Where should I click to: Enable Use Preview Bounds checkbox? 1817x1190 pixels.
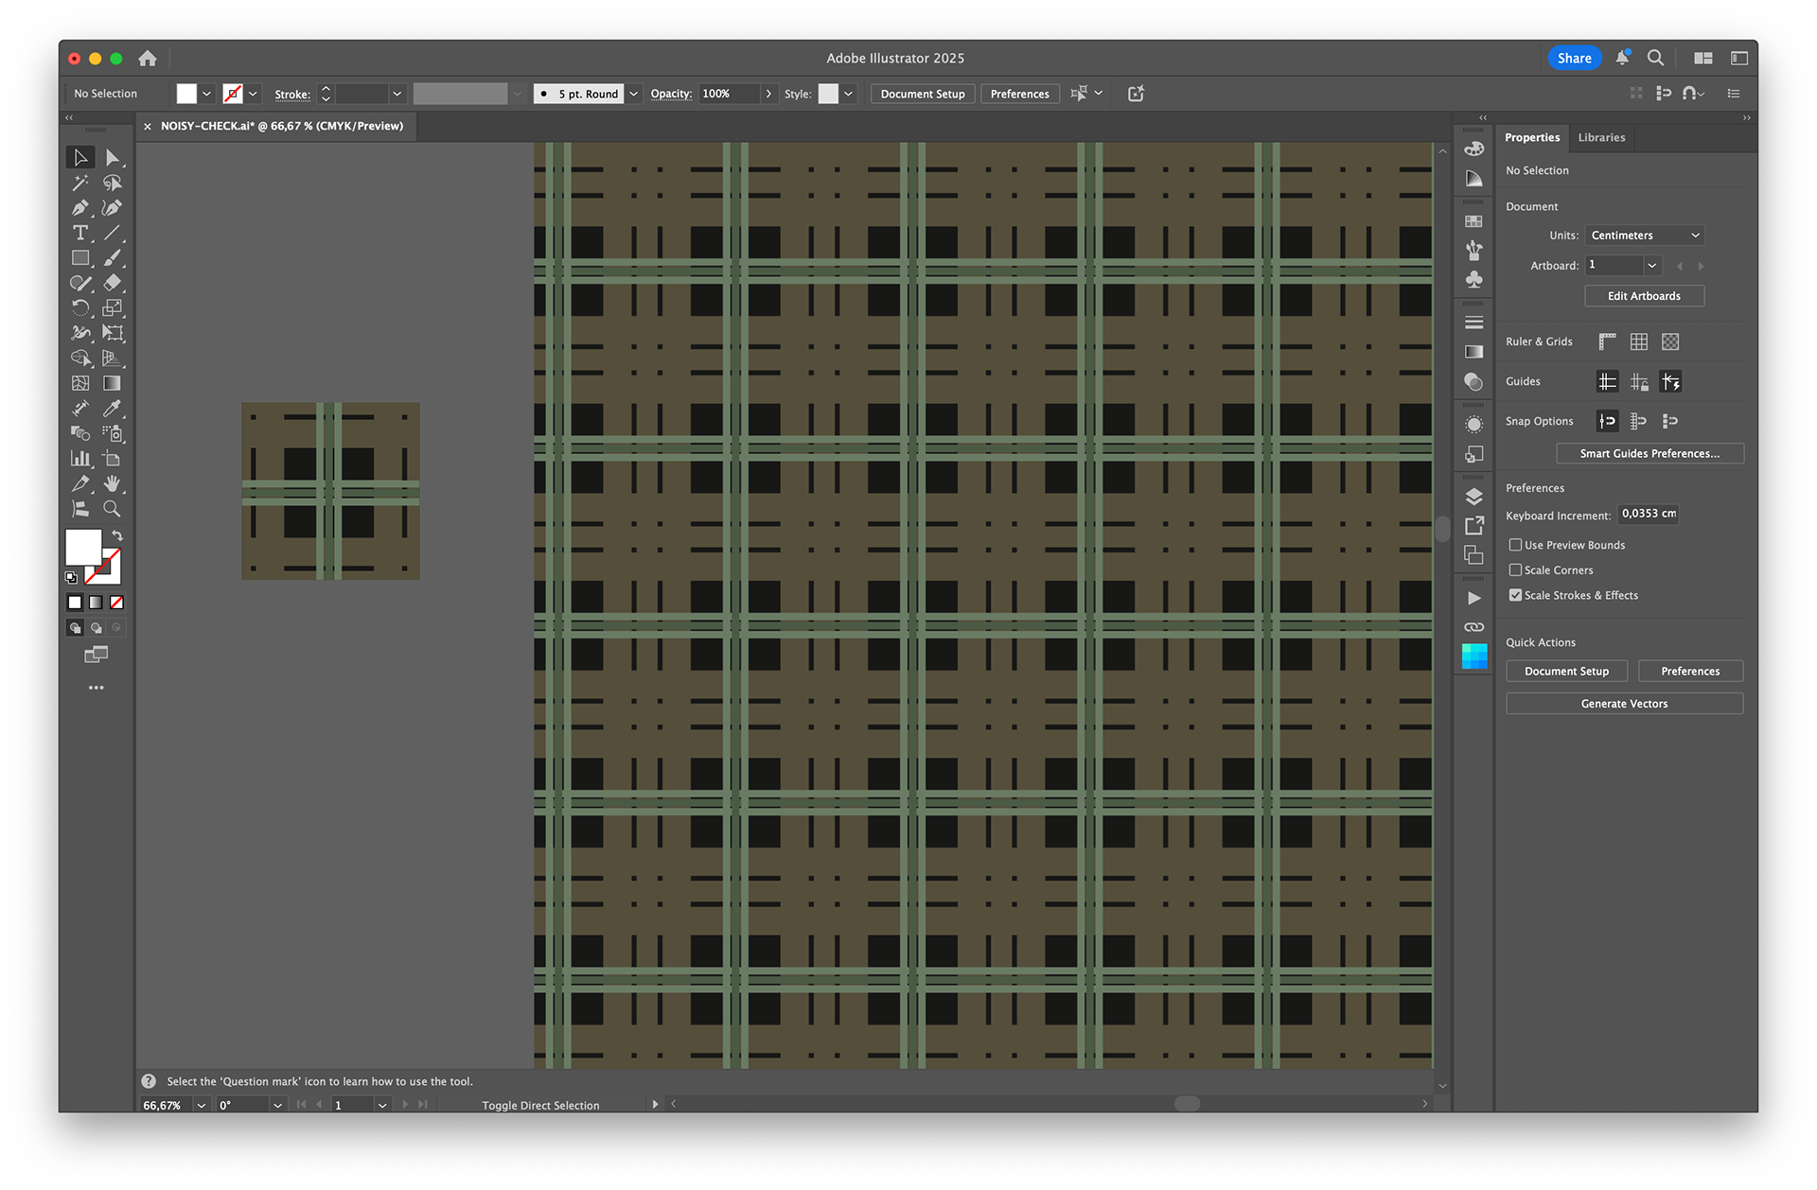coord(1515,545)
